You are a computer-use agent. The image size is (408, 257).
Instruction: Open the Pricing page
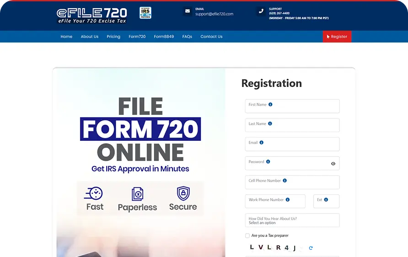113,37
